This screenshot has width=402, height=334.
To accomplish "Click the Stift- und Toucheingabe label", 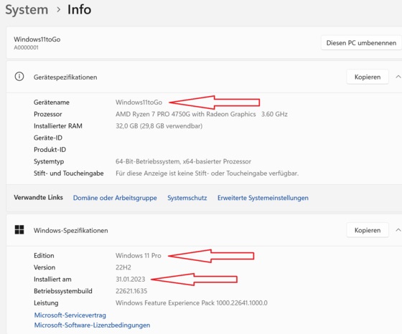I will point(68,173).
